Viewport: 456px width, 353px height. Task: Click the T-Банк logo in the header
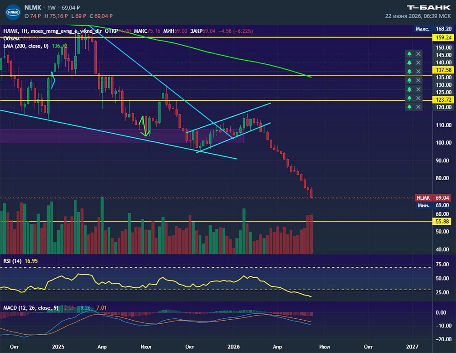coord(428,8)
